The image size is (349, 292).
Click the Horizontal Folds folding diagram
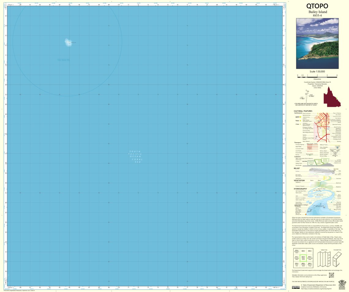337,260
